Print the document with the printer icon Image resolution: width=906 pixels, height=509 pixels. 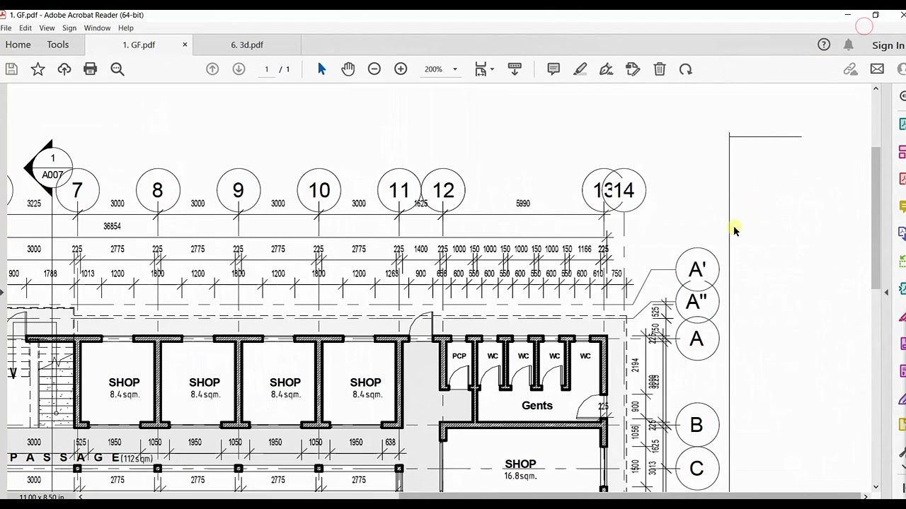pos(90,69)
